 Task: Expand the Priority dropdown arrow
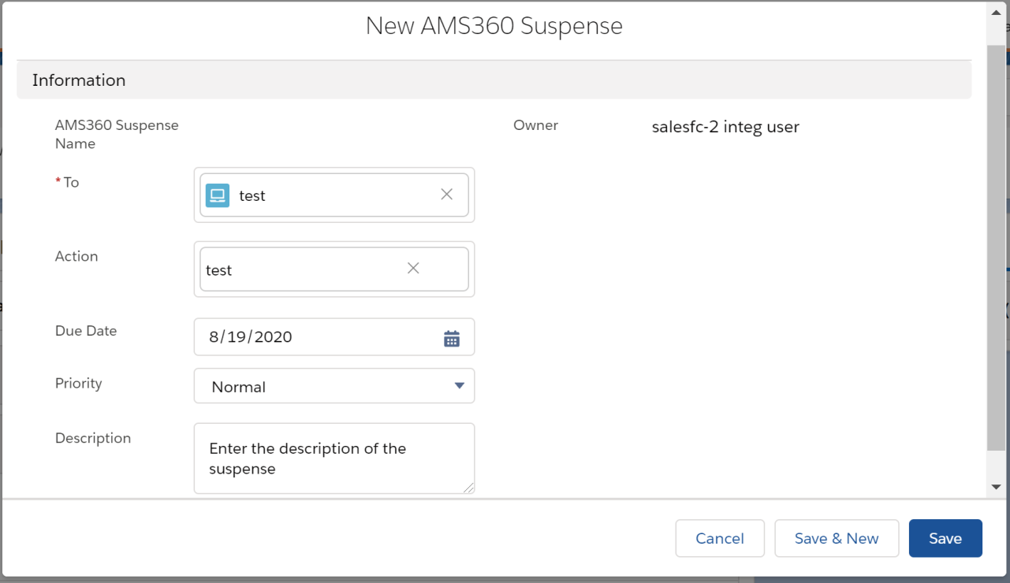[x=459, y=386]
